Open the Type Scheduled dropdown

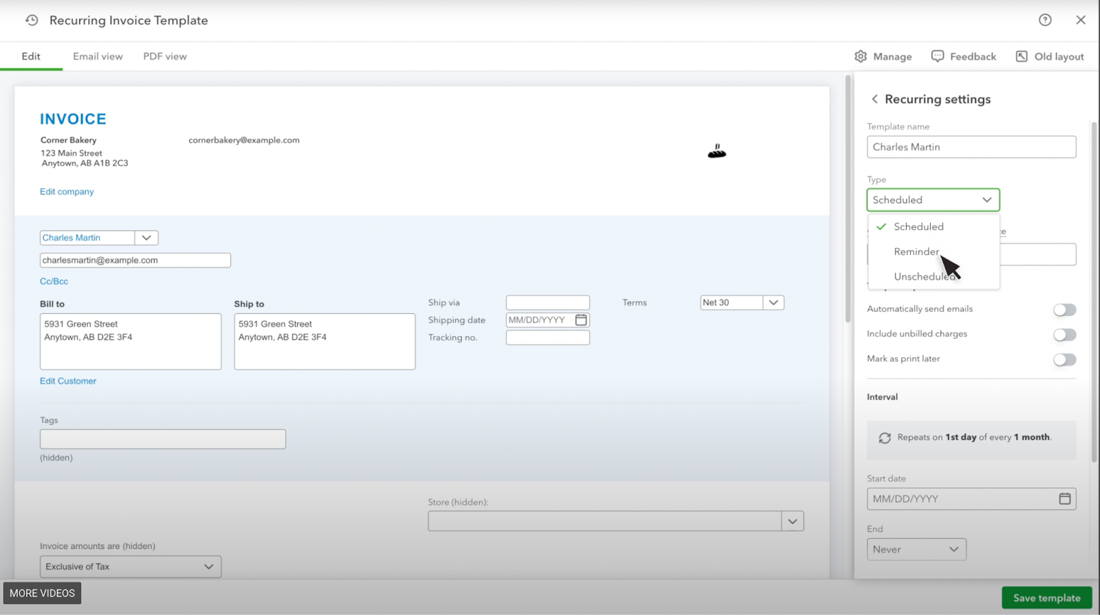tap(933, 200)
